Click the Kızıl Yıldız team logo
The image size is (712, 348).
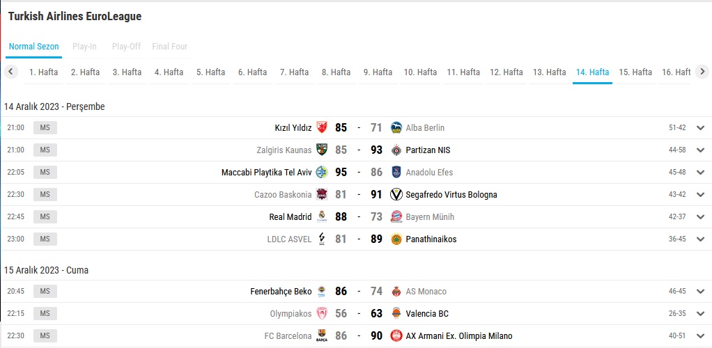322,128
